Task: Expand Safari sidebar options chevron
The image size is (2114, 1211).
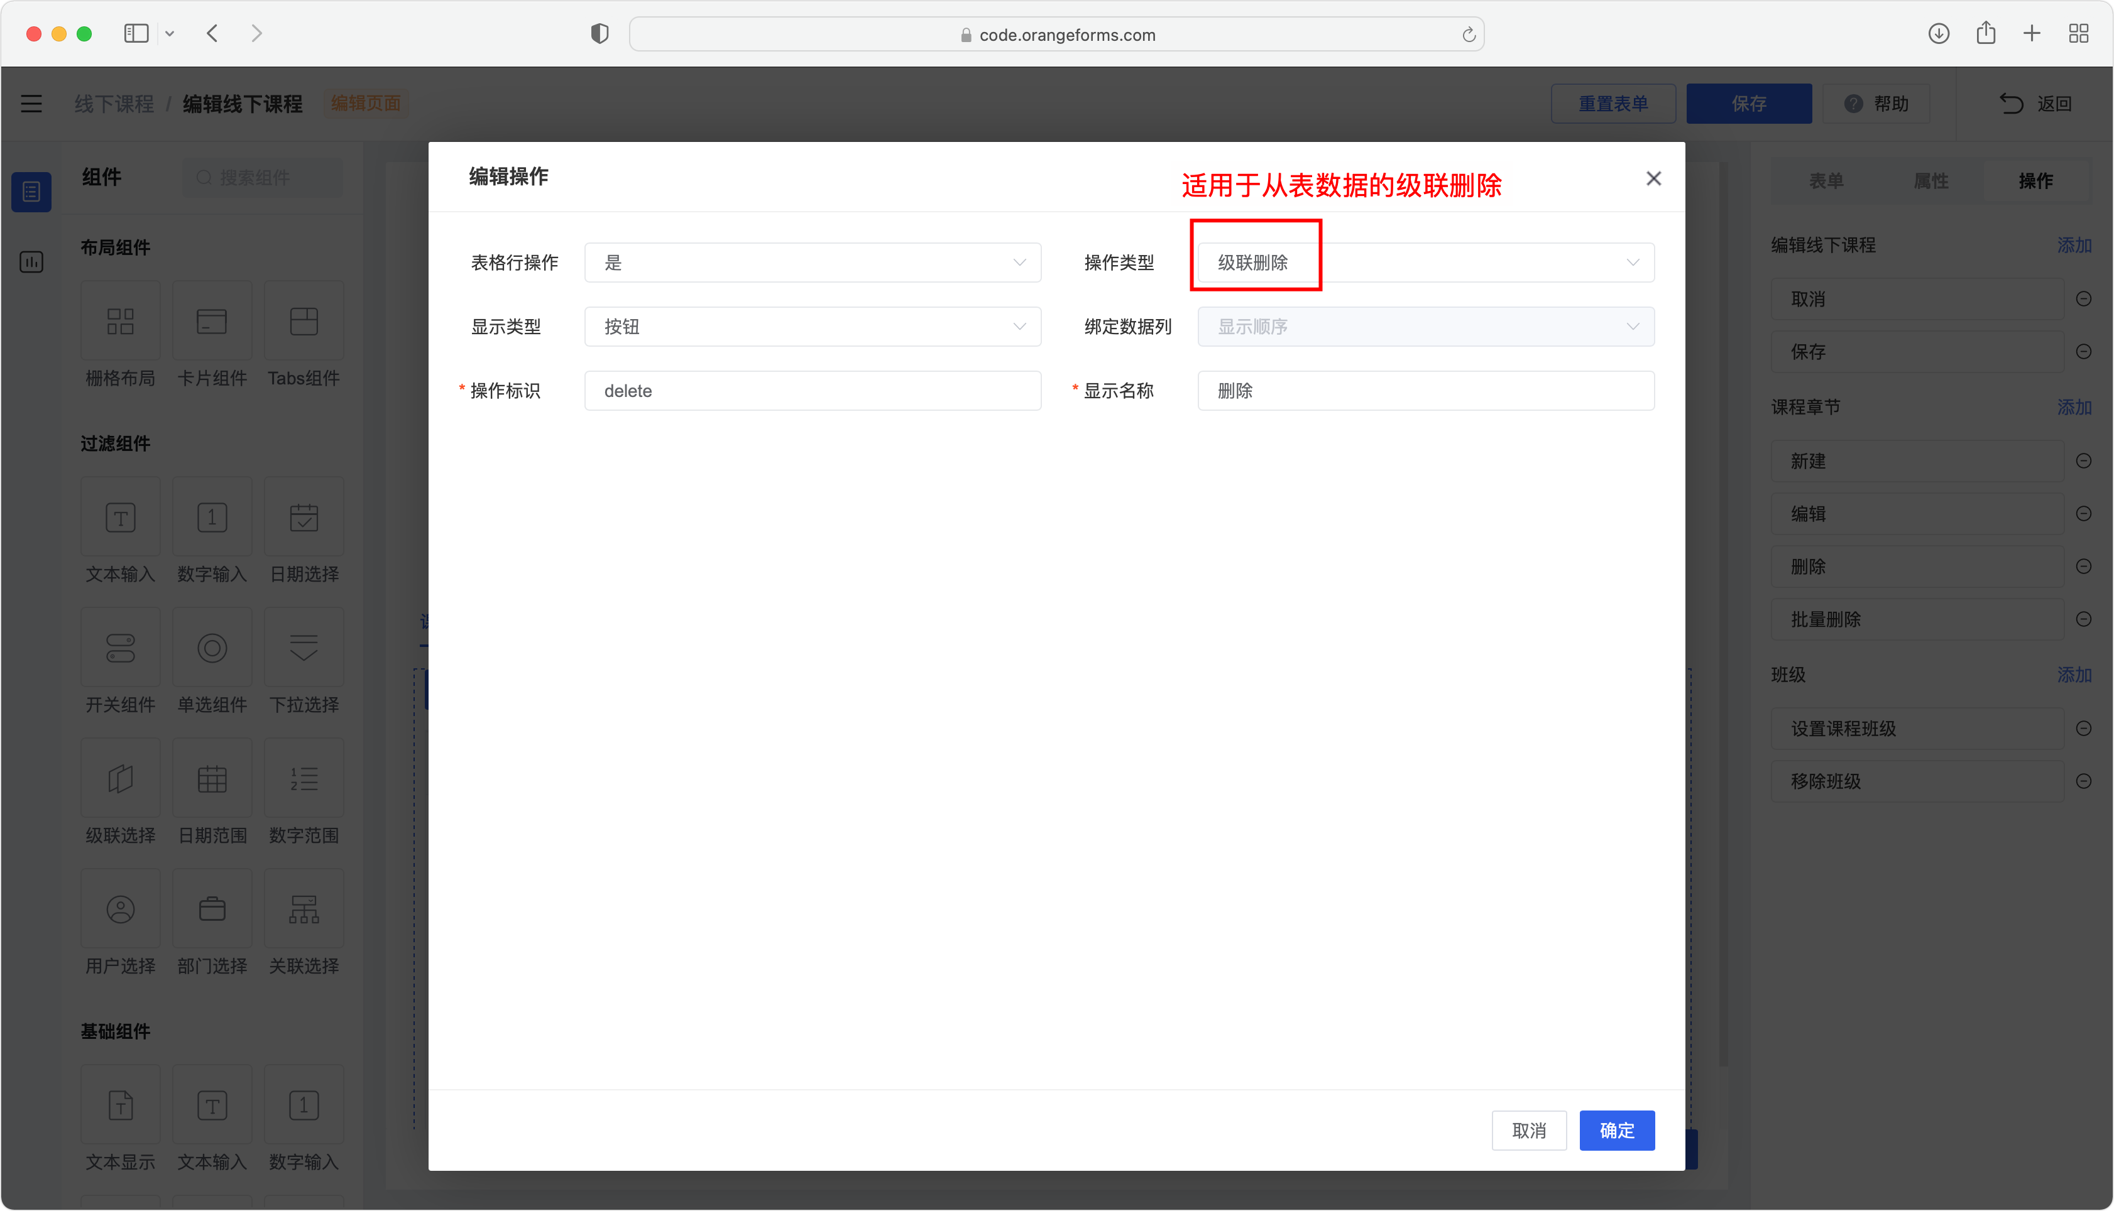Action: pos(170,34)
